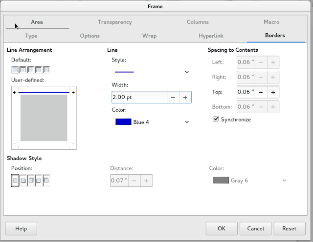This screenshot has height=242, width=313.
Task: Click the Width 2.00 pt input field
Action: pyautogui.click(x=139, y=97)
